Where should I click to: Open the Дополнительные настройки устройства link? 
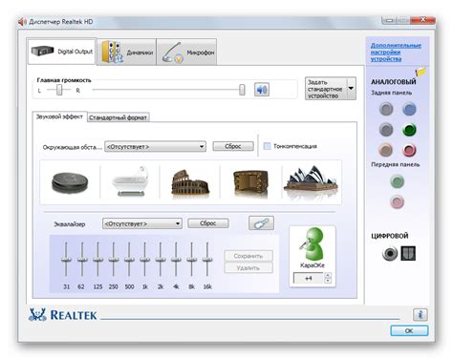(x=396, y=53)
